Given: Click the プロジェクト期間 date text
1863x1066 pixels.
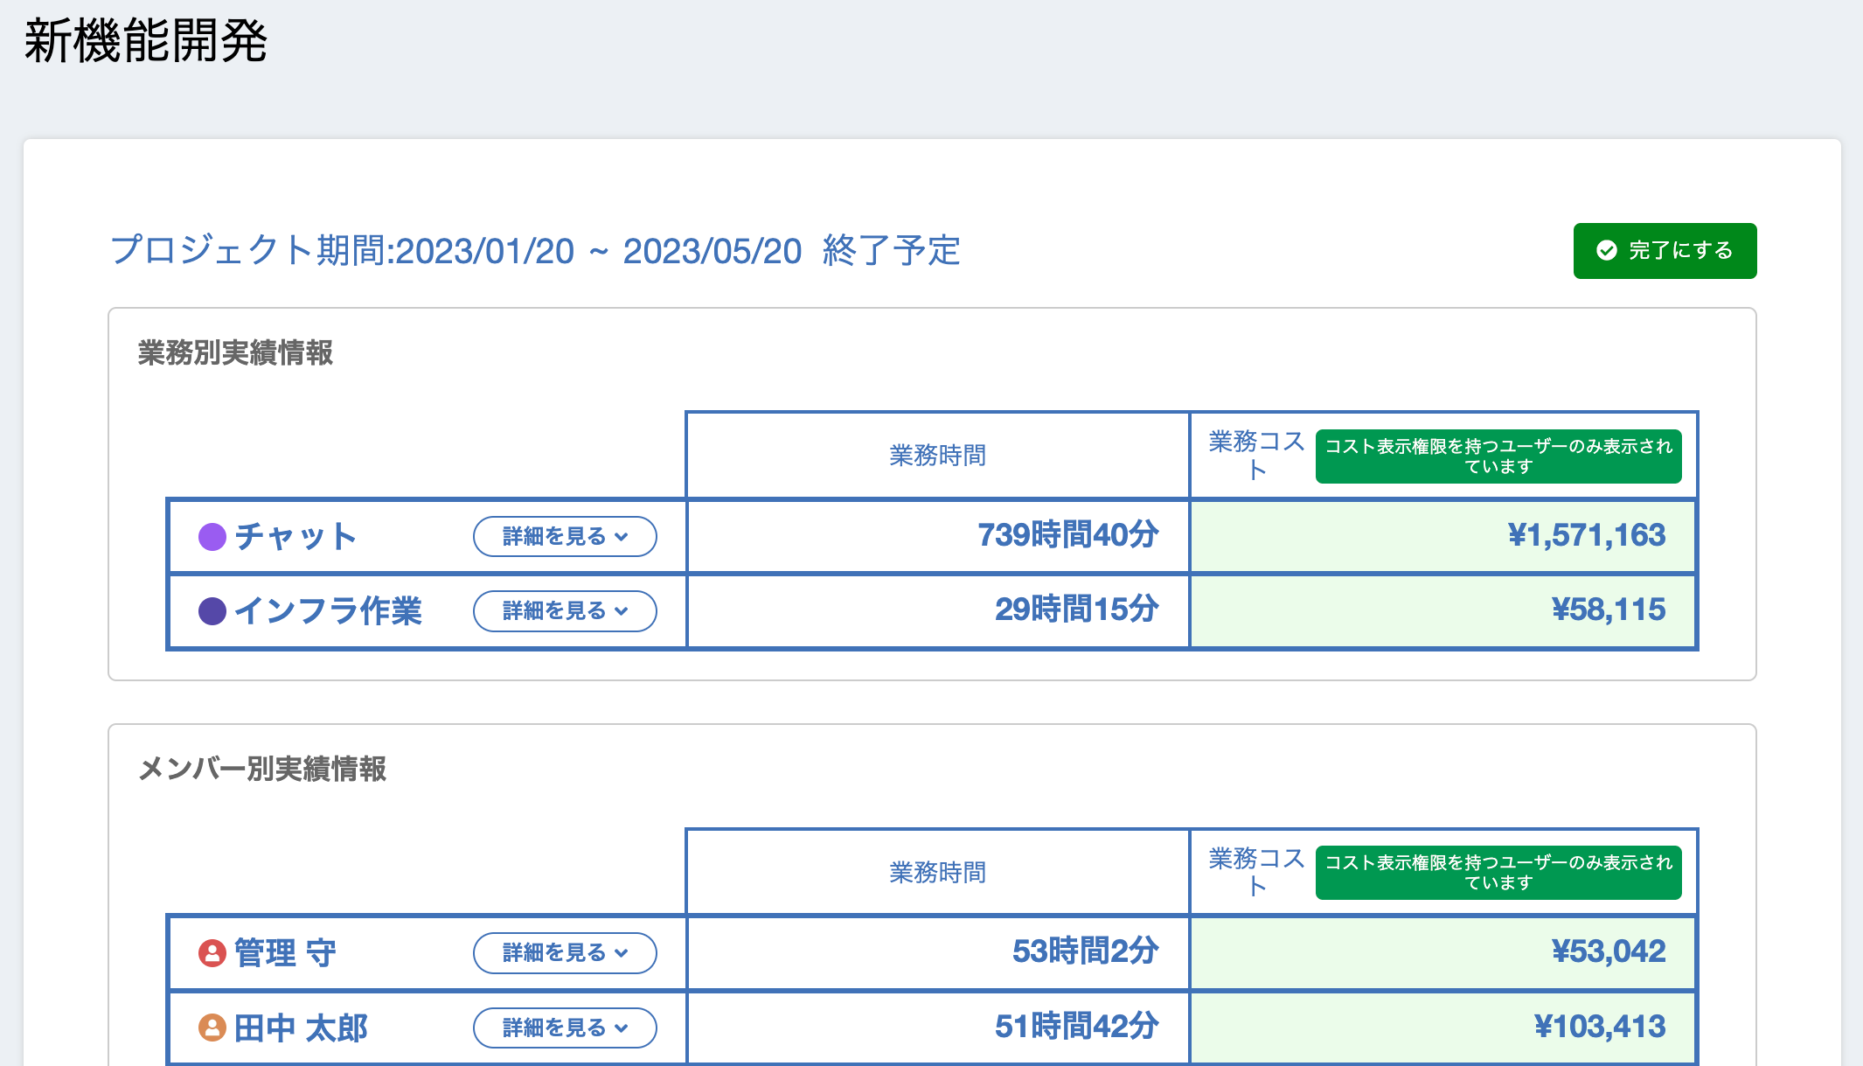Looking at the screenshot, I should [x=534, y=251].
